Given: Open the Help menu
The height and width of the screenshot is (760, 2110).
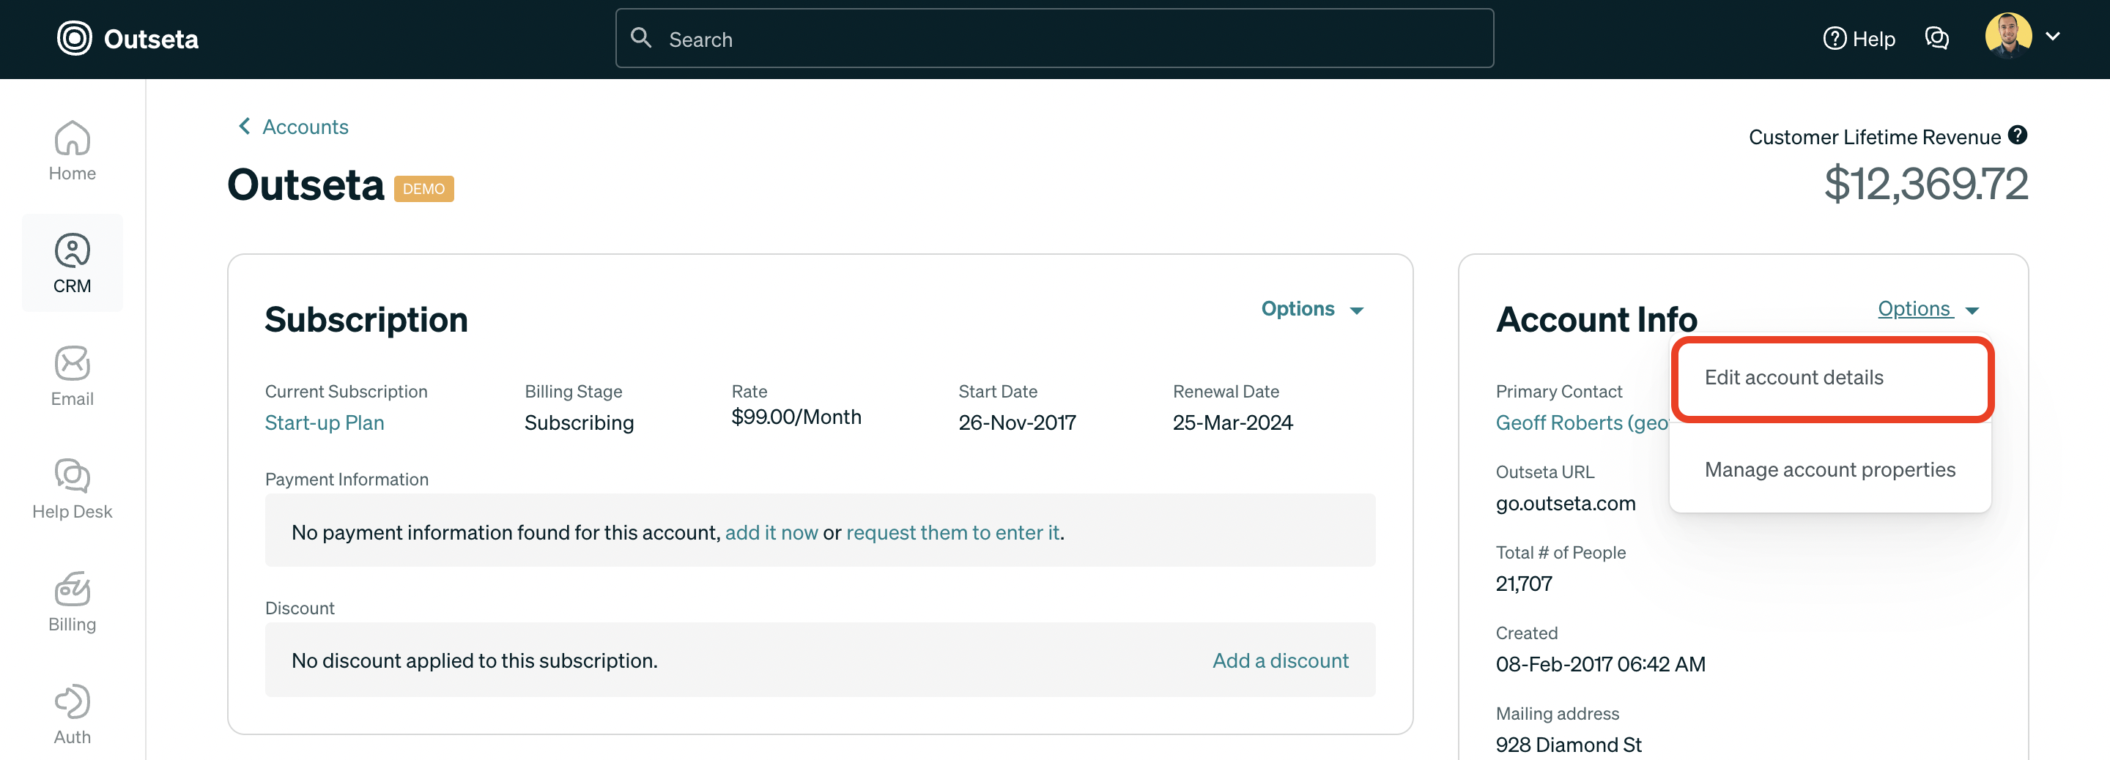Looking at the screenshot, I should 1859,39.
